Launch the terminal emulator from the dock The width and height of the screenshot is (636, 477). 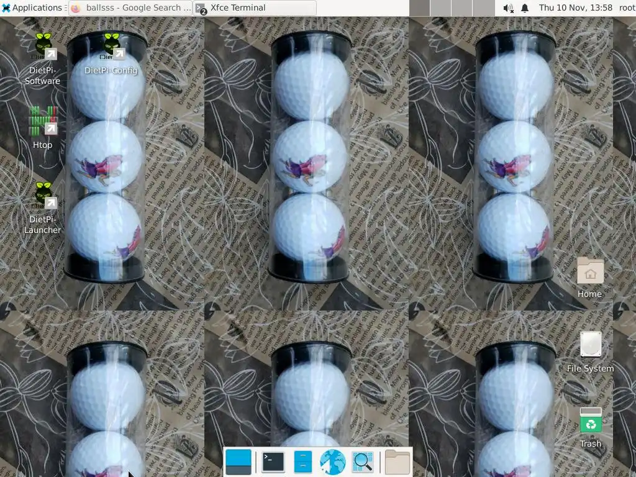pyautogui.click(x=273, y=462)
